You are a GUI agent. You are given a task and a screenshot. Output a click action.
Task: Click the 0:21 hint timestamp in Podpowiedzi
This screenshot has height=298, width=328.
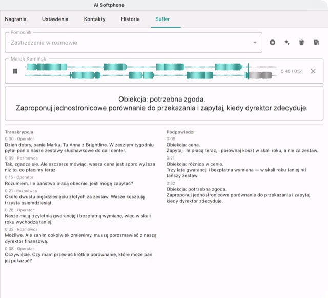171,158
